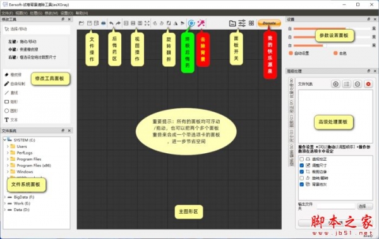
Task: Expand the Work (E:) drive arrow
Action: (4, 203)
